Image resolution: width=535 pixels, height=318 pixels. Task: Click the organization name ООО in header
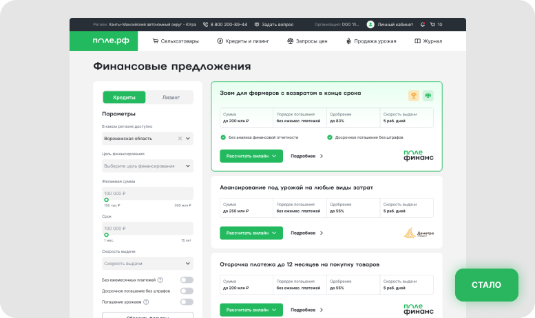pos(350,25)
